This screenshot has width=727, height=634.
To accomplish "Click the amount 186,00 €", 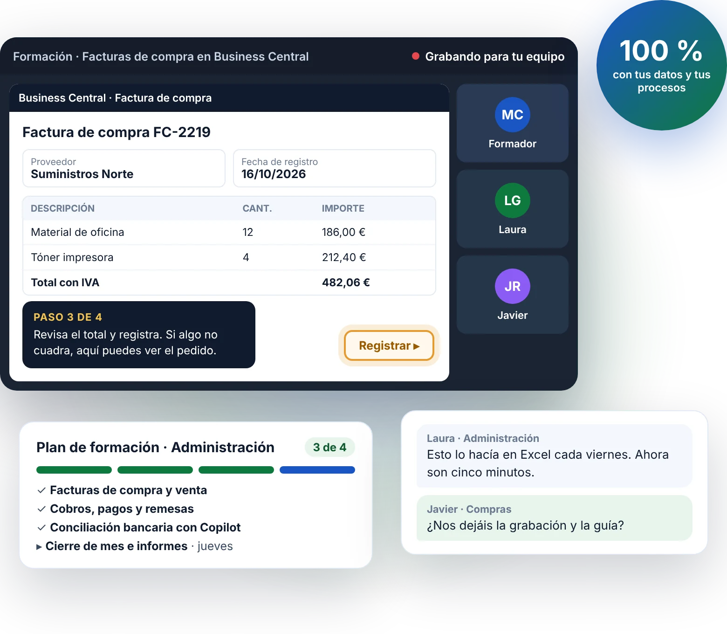I will click(343, 232).
